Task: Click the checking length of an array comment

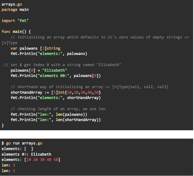Action: click(58, 109)
